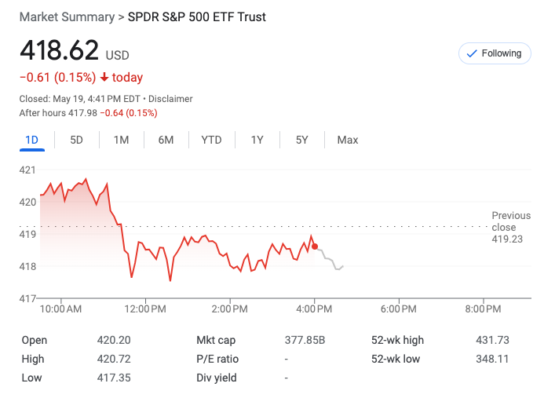Switch to the 5D tab
The width and height of the screenshot is (555, 398).
[76, 140]
